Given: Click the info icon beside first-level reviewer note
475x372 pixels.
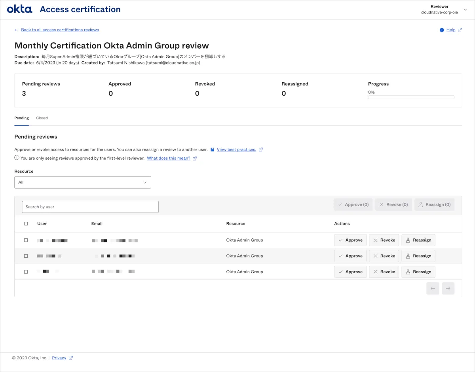Looking at the screenshot, I should [x=17, y=158].
